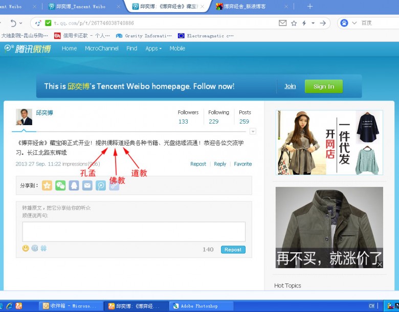Image resolution: width=399 pixels, height=312 pixels.
Task: Open Adobe Photoshop taskbar window
Action: pyautogui.click(x=202, y=306)
